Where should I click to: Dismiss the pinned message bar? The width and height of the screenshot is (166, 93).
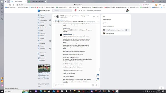point(98,21)
